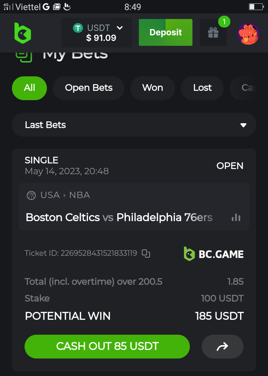Open the Last Bets dropdown
This screenshot has height=376, width=268.
134,125
